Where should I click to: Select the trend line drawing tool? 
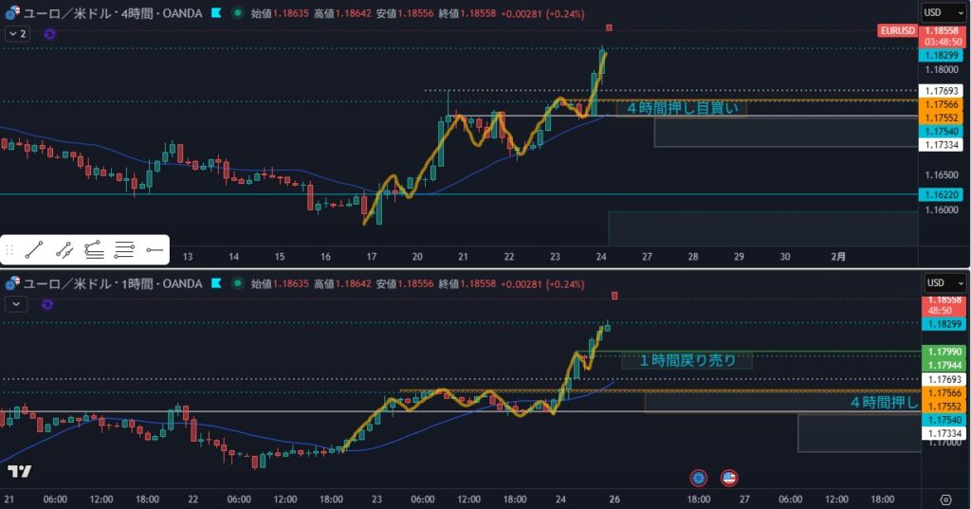pyautogui.click(x=34, y=250)
